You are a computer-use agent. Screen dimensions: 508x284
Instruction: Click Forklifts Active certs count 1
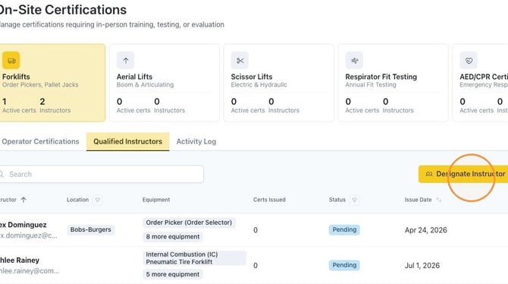(5, 102)
